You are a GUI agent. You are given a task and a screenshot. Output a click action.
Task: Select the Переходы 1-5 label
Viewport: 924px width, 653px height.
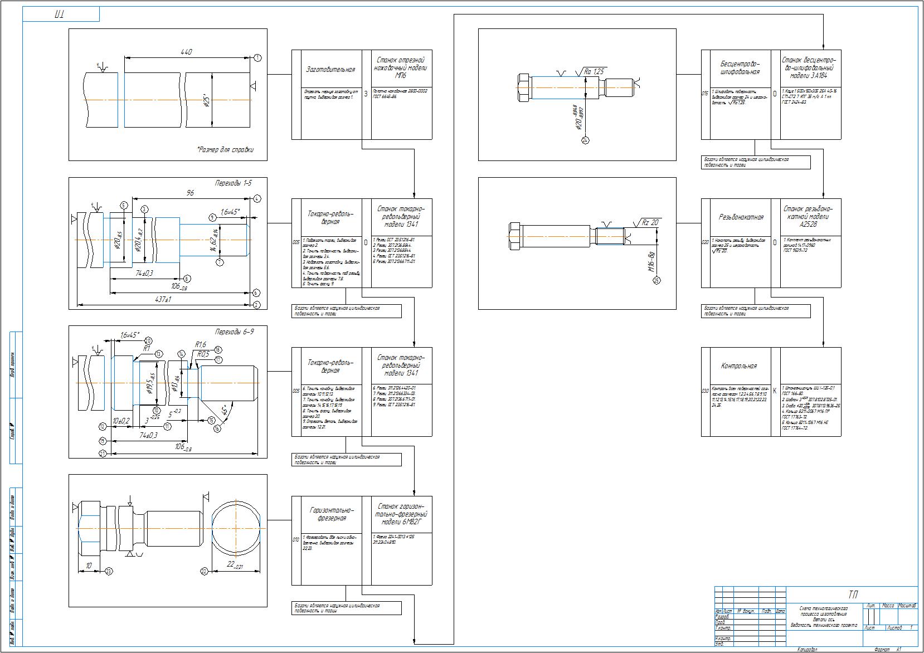pos(234,183)
